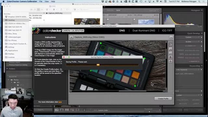Image resolution: width=208 pixels, height=117 pixels.
Task: Open Wi-Fi status in menu bar
Action: (x=157, y=1)
